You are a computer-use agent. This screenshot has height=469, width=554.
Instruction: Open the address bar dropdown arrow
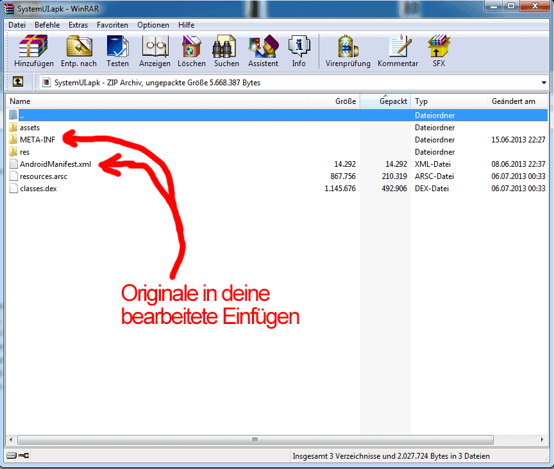pos(544,83)
